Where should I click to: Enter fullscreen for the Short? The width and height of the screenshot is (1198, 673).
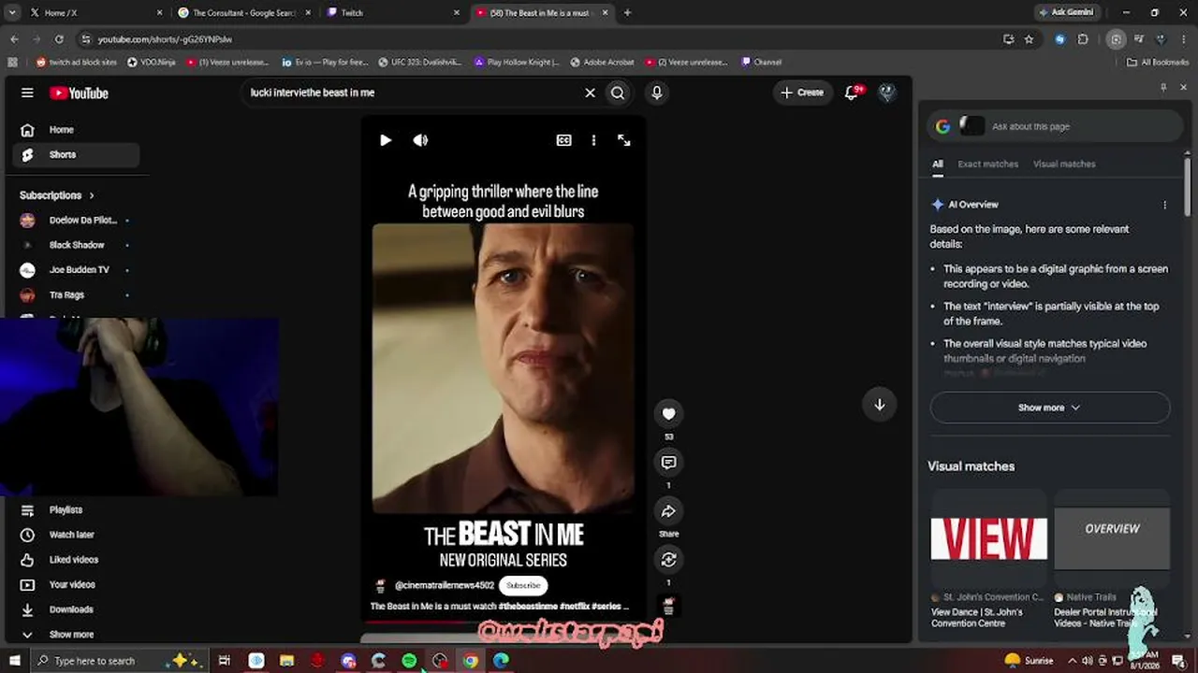point(624,140)
